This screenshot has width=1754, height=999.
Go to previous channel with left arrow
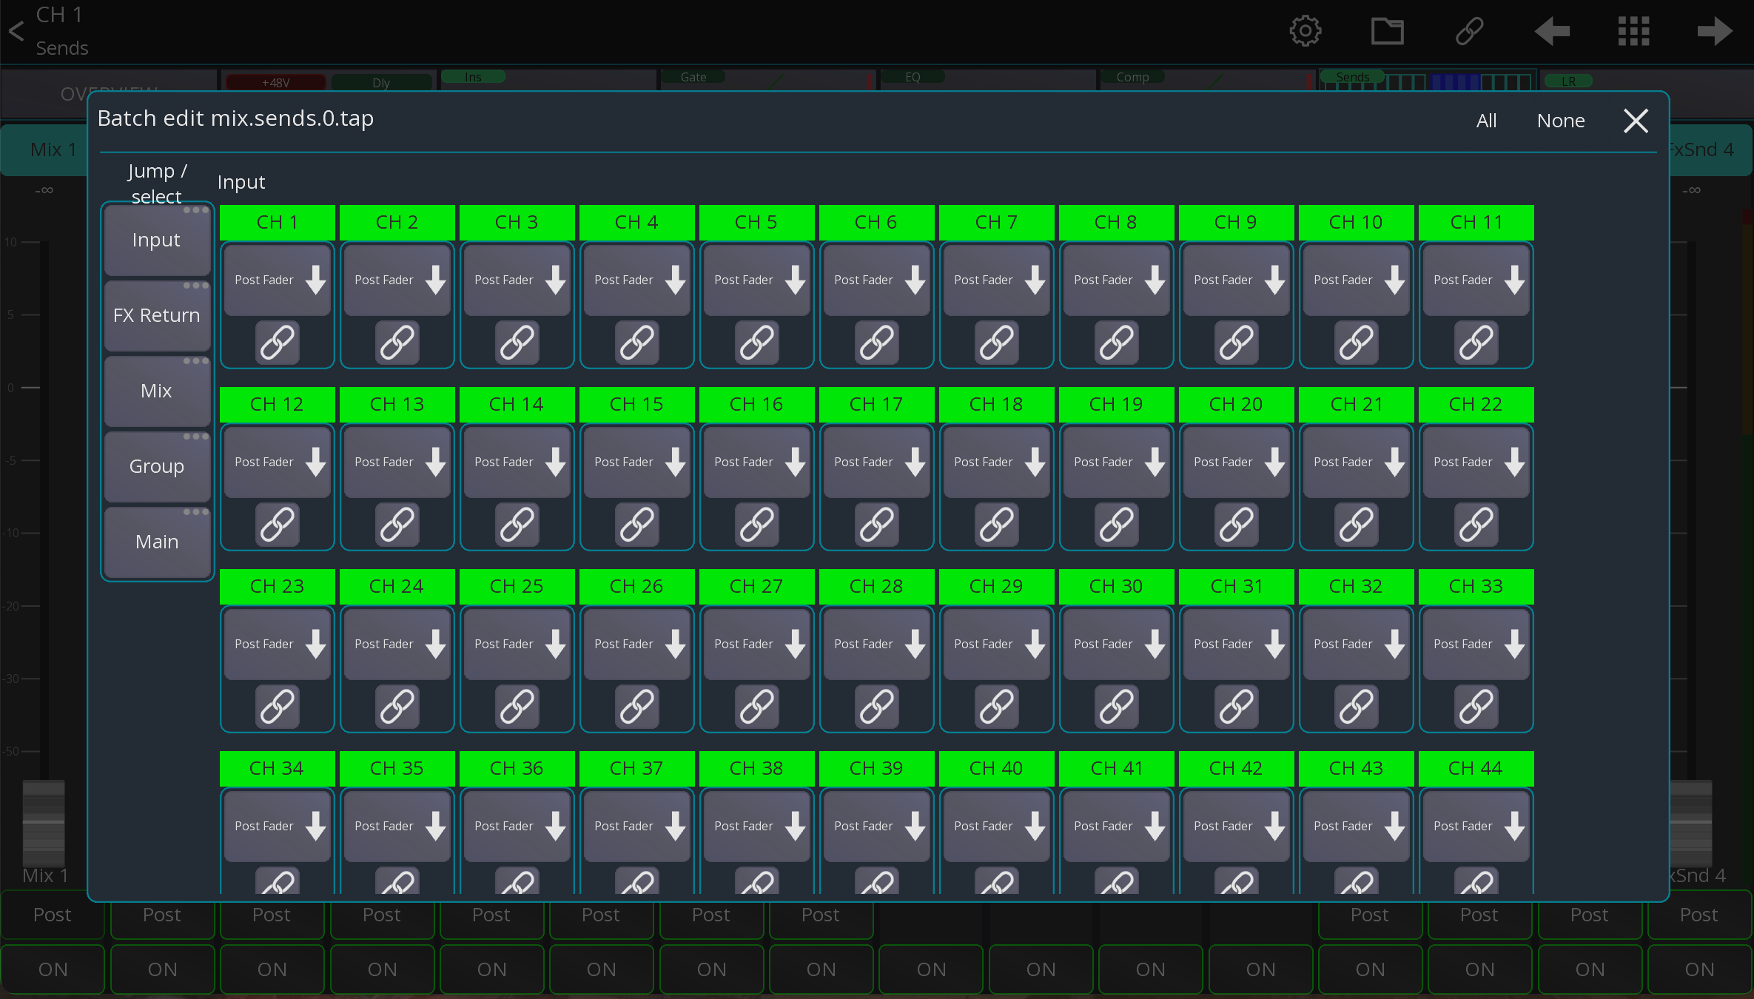(x=1552, y=31)
